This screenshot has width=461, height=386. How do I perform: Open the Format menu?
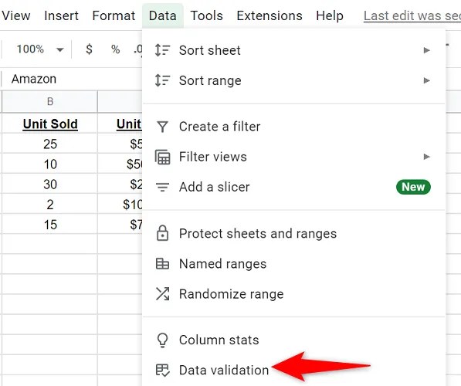pos(114,15)
